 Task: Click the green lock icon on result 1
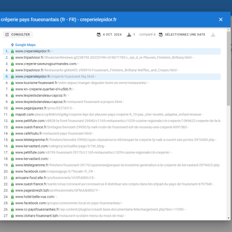tap(13, 52)
